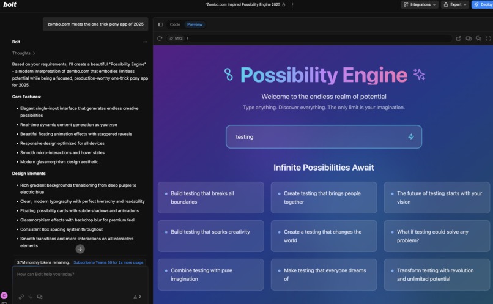The width and height of the screenshot is (493, 304).
Task: Click the 'Infinite Possibilities Await' heading
Action: click(x=324, y=168)
